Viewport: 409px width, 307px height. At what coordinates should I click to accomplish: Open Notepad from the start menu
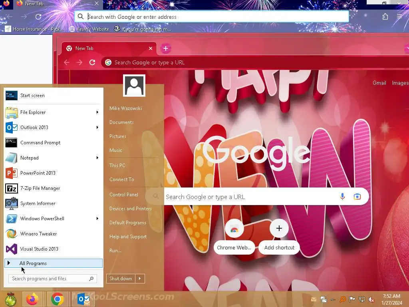pyautogui.click(x=54, y=157)
